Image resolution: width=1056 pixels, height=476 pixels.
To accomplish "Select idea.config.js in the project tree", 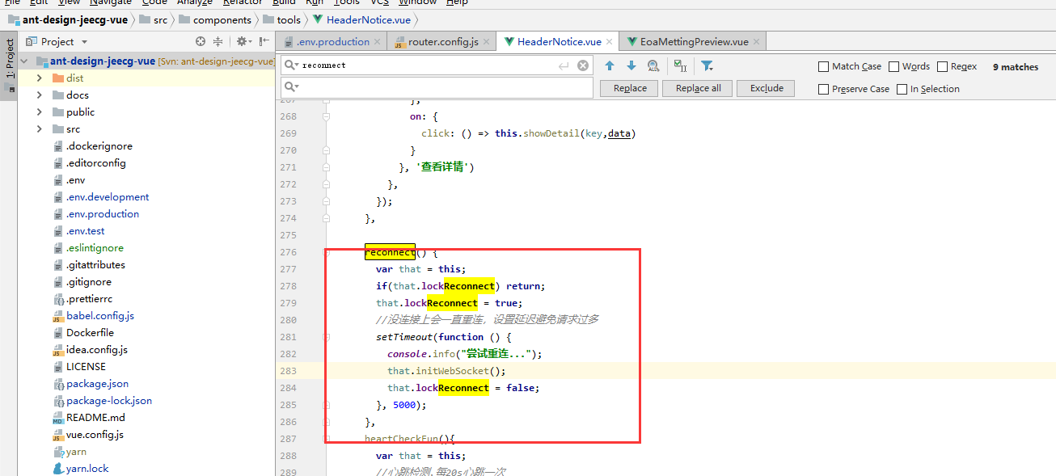I will click(96, 350).
